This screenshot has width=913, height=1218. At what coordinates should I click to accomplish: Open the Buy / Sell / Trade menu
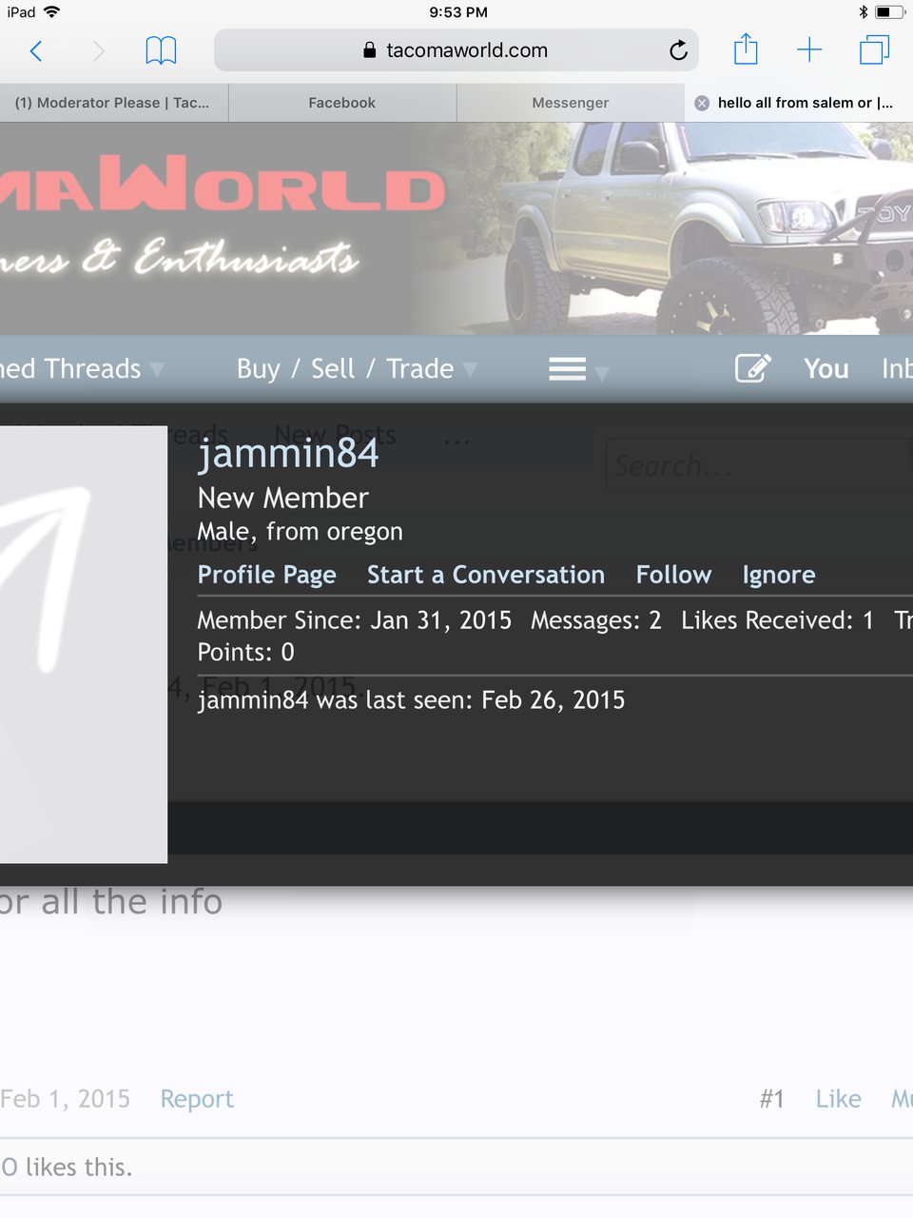coord(344,368)
